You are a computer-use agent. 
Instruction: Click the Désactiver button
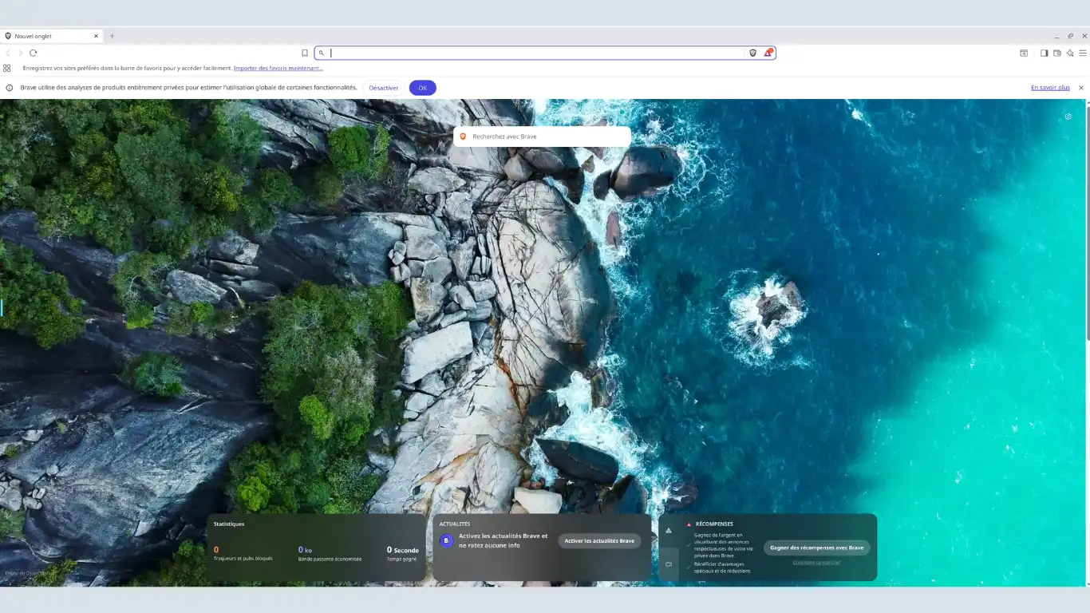[383, 88]
